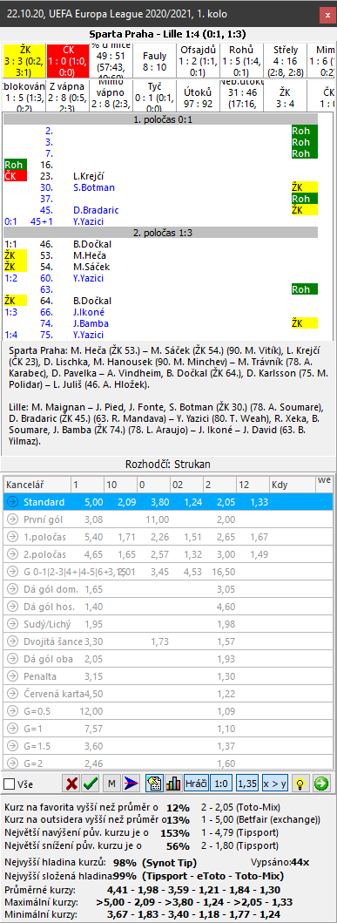Screen dimensions: 337x923
Task: Click arrow icon beside G=1.5
Action: 13,746
